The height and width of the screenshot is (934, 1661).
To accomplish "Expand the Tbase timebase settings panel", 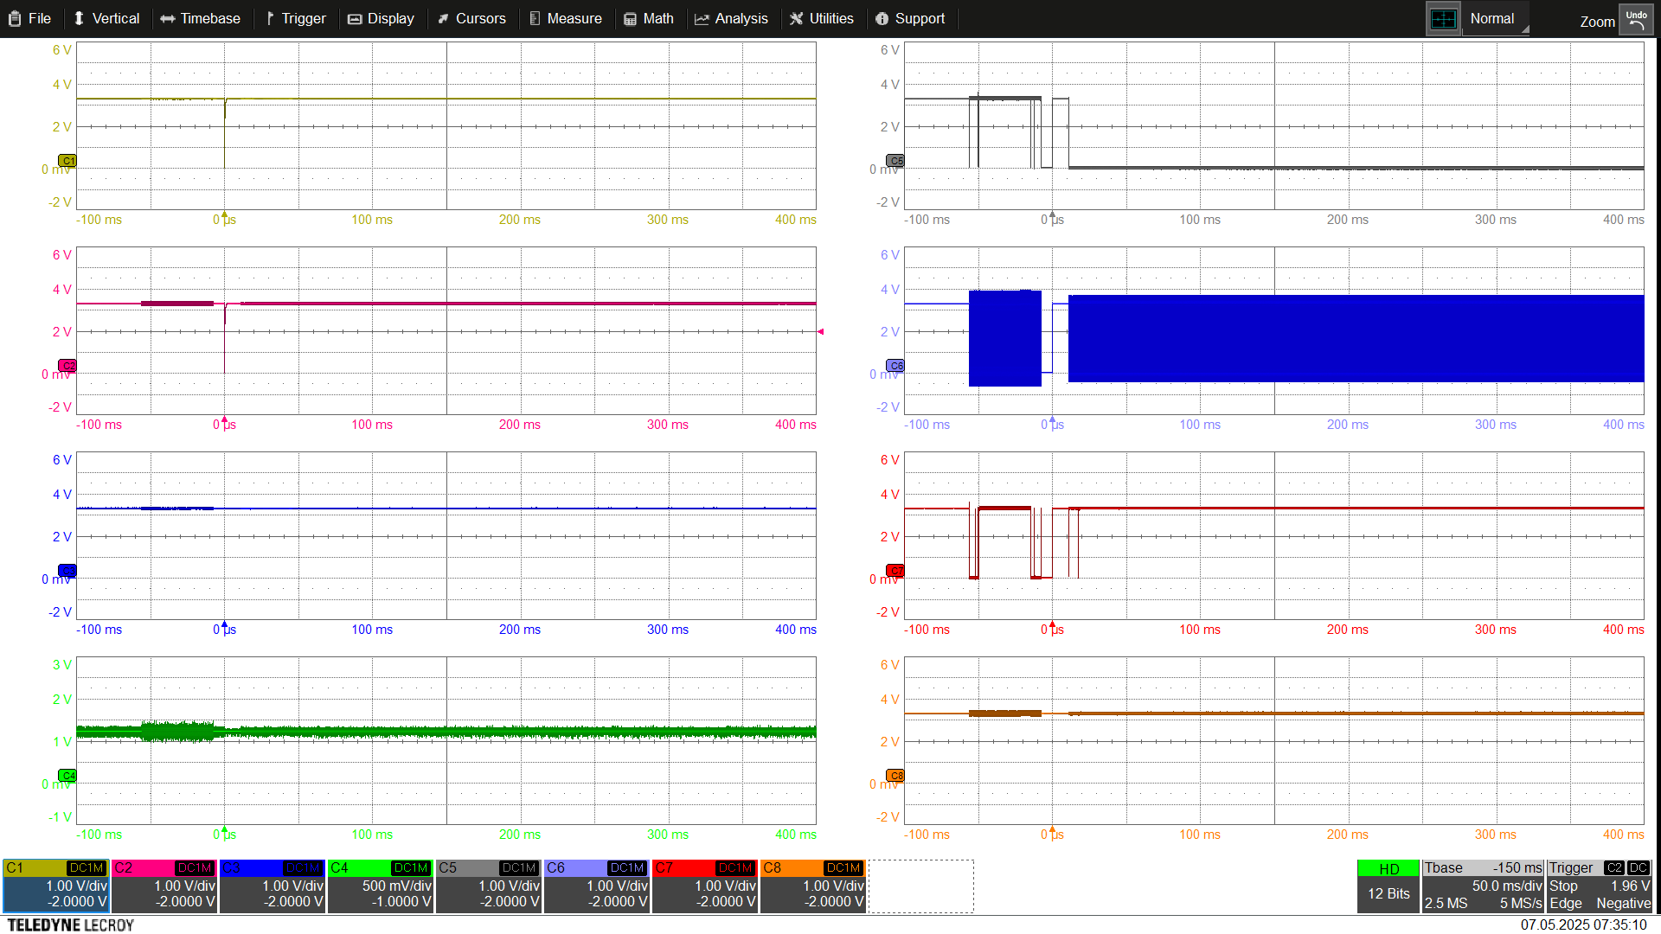I will (x=1445, y=867).
